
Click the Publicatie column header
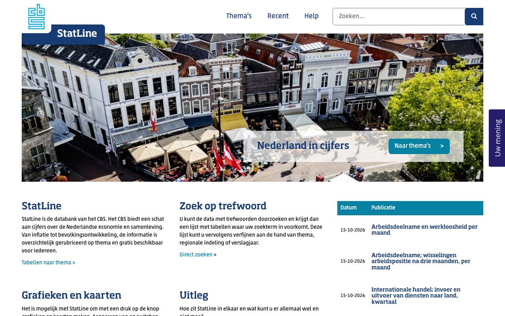(x=383, y=208)
